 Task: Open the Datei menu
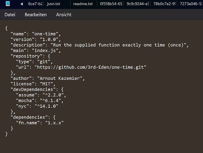click(10, 15)
